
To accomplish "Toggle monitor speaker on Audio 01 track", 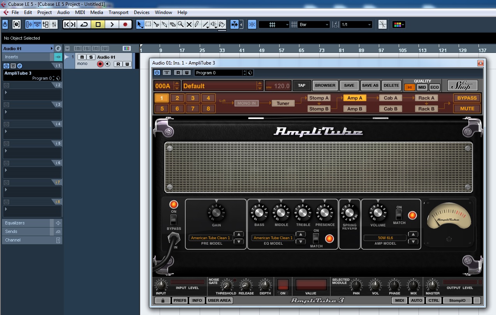I will pos(107,64).
